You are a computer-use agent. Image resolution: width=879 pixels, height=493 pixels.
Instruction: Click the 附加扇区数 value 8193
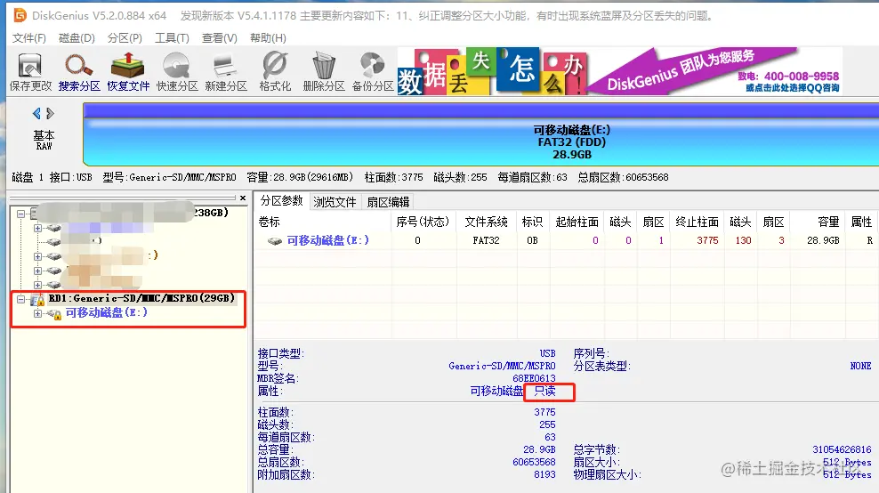pos(544,474)
